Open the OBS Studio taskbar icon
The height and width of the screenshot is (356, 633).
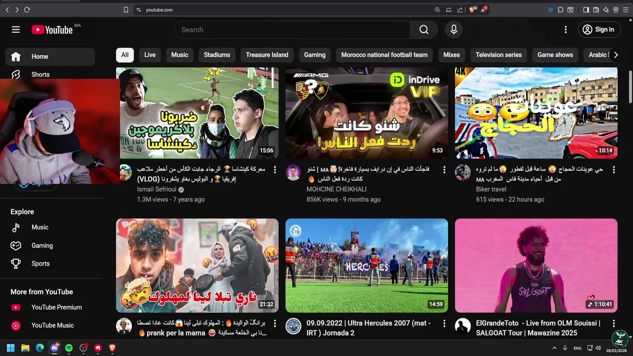(83, 348)
